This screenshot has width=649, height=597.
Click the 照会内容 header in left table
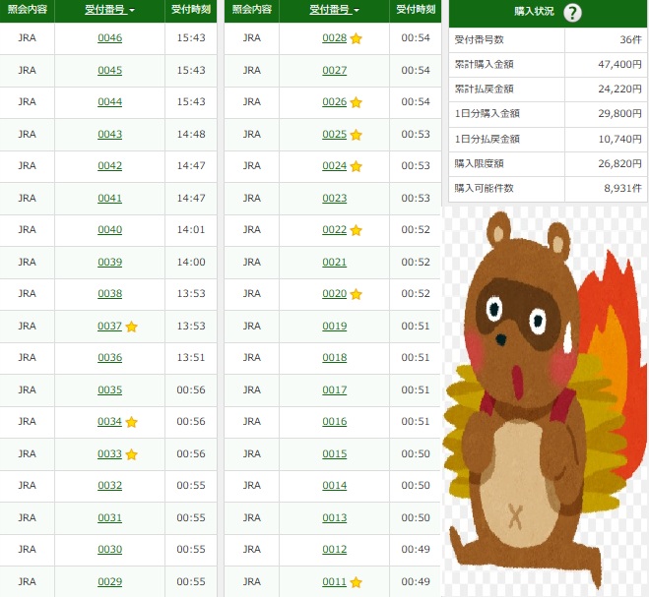[x=28, y=9]
